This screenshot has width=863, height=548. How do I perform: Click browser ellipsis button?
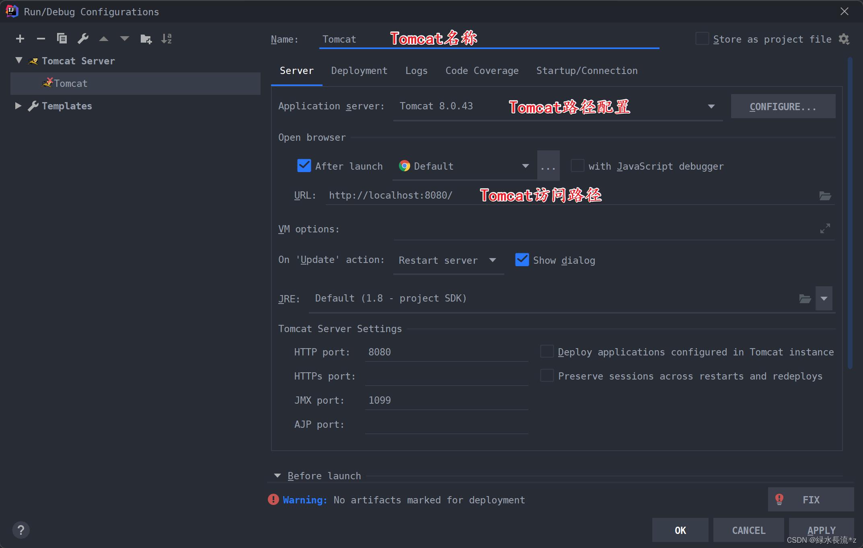coord(548,166)
